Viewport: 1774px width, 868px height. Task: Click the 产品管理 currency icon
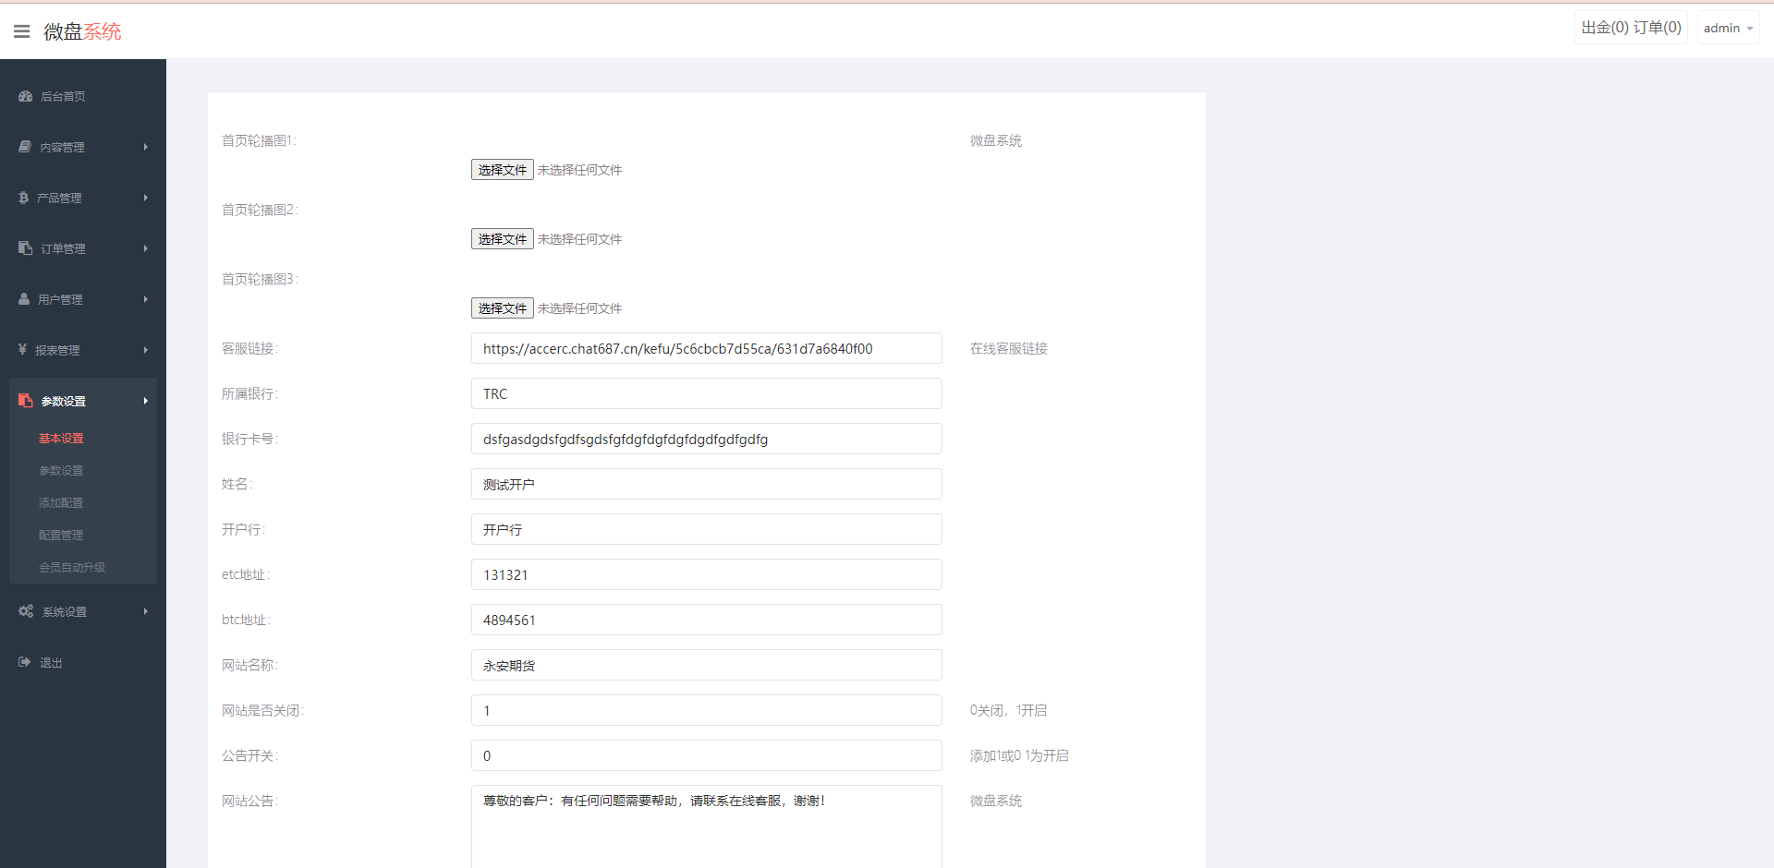23,197
